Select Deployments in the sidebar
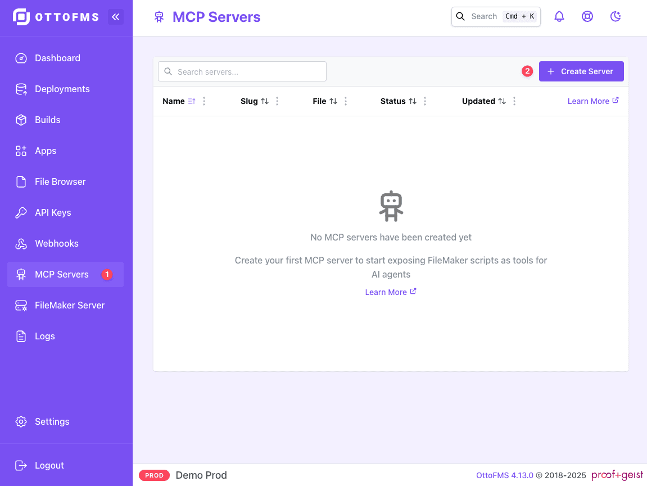 coord(21,89)
